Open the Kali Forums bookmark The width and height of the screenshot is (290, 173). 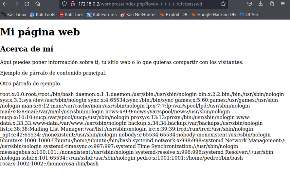(102, 15)
